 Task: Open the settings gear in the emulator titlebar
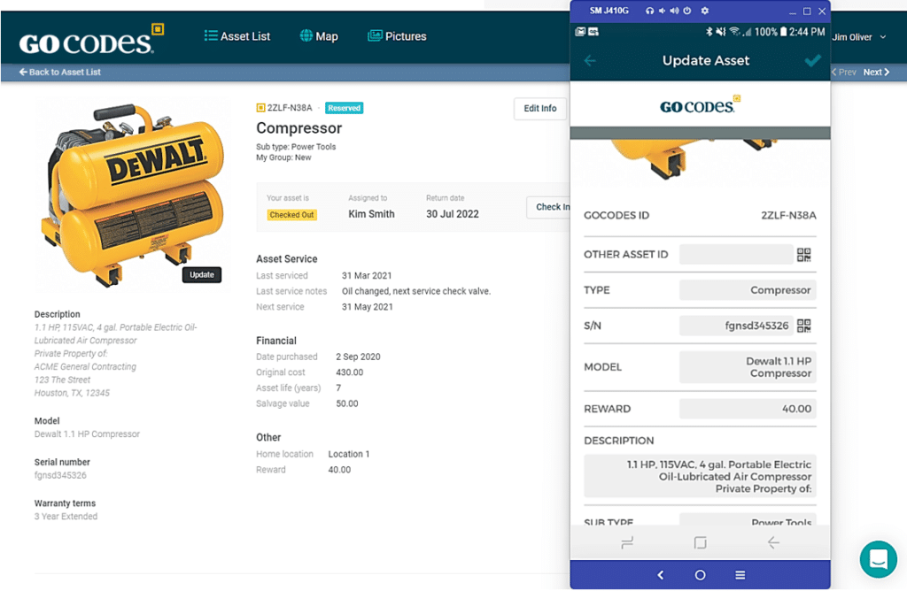click(704, 11)
